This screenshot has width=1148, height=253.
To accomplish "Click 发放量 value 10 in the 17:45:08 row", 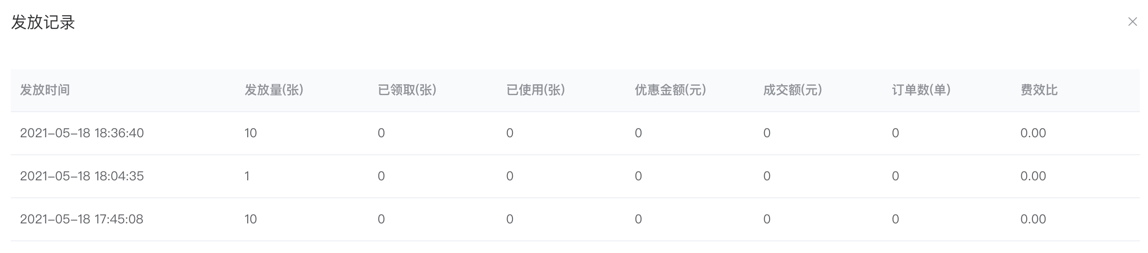I will (x=250, y=219).
